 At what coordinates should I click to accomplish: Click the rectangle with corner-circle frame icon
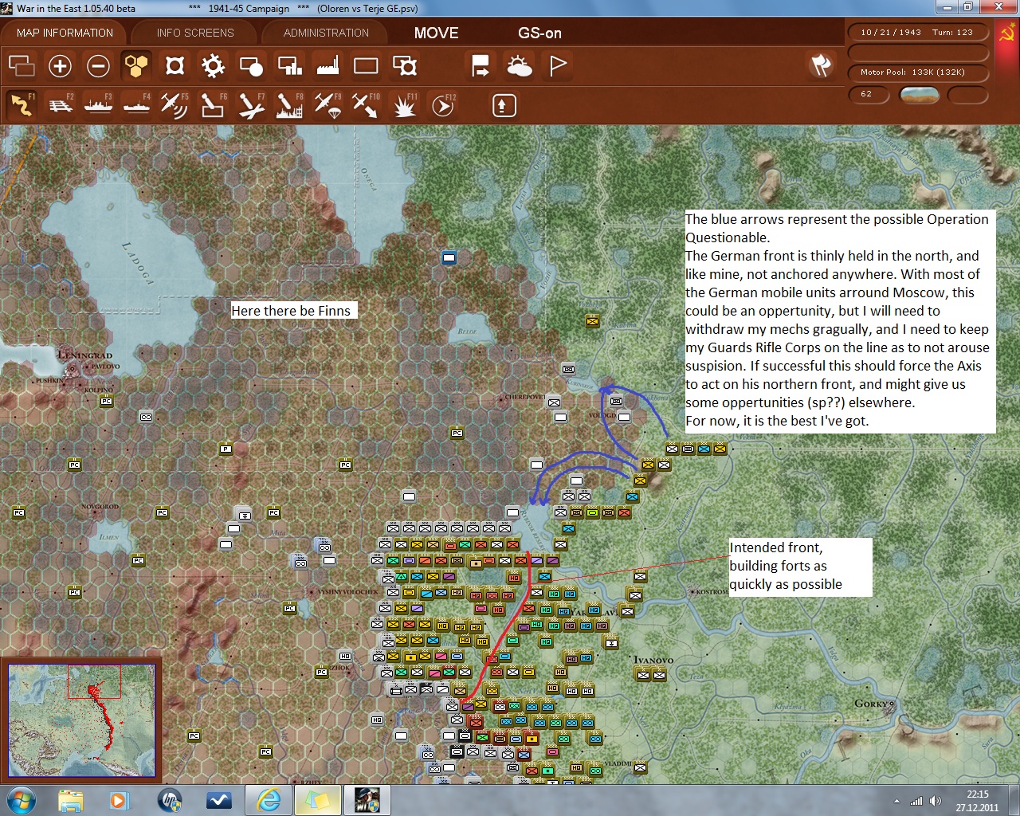point(405,65)
